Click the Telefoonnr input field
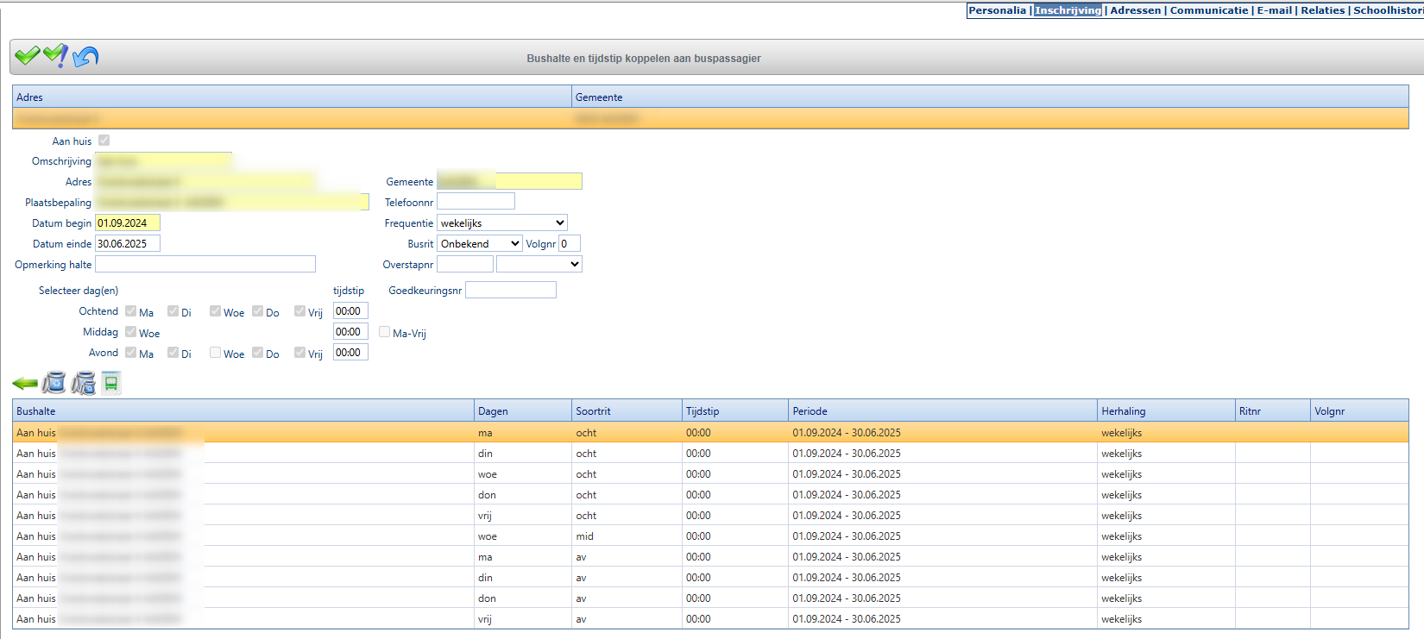The image size is (1424, 639). click(x=476, y=202)
